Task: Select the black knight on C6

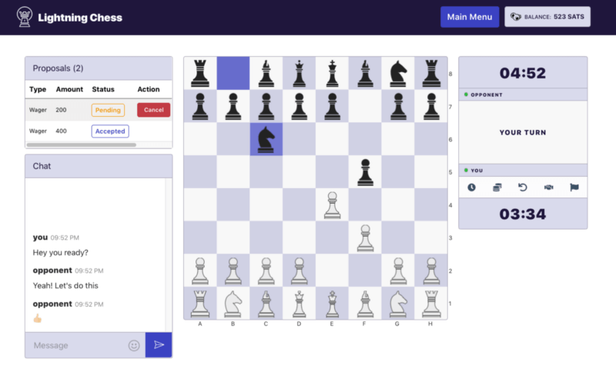Action: [x=266, y=139]
